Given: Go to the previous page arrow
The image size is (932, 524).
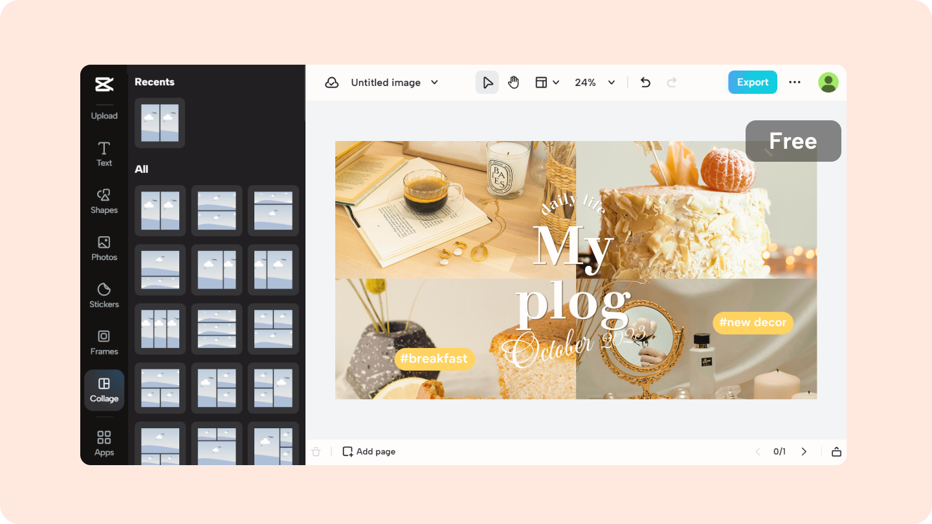Looking at the screenshot, I should pyautogui.click(x=758, y=452).
